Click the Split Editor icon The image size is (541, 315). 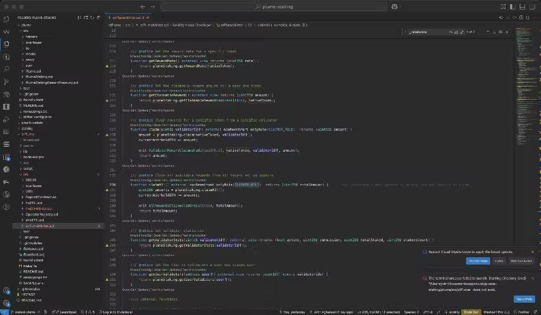click(527, 18)
